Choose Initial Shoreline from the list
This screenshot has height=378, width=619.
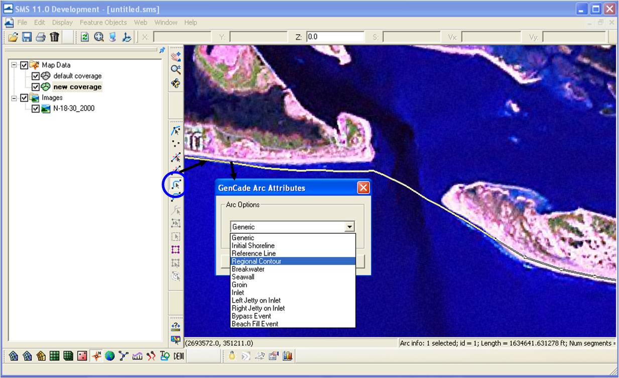(253, 246)
